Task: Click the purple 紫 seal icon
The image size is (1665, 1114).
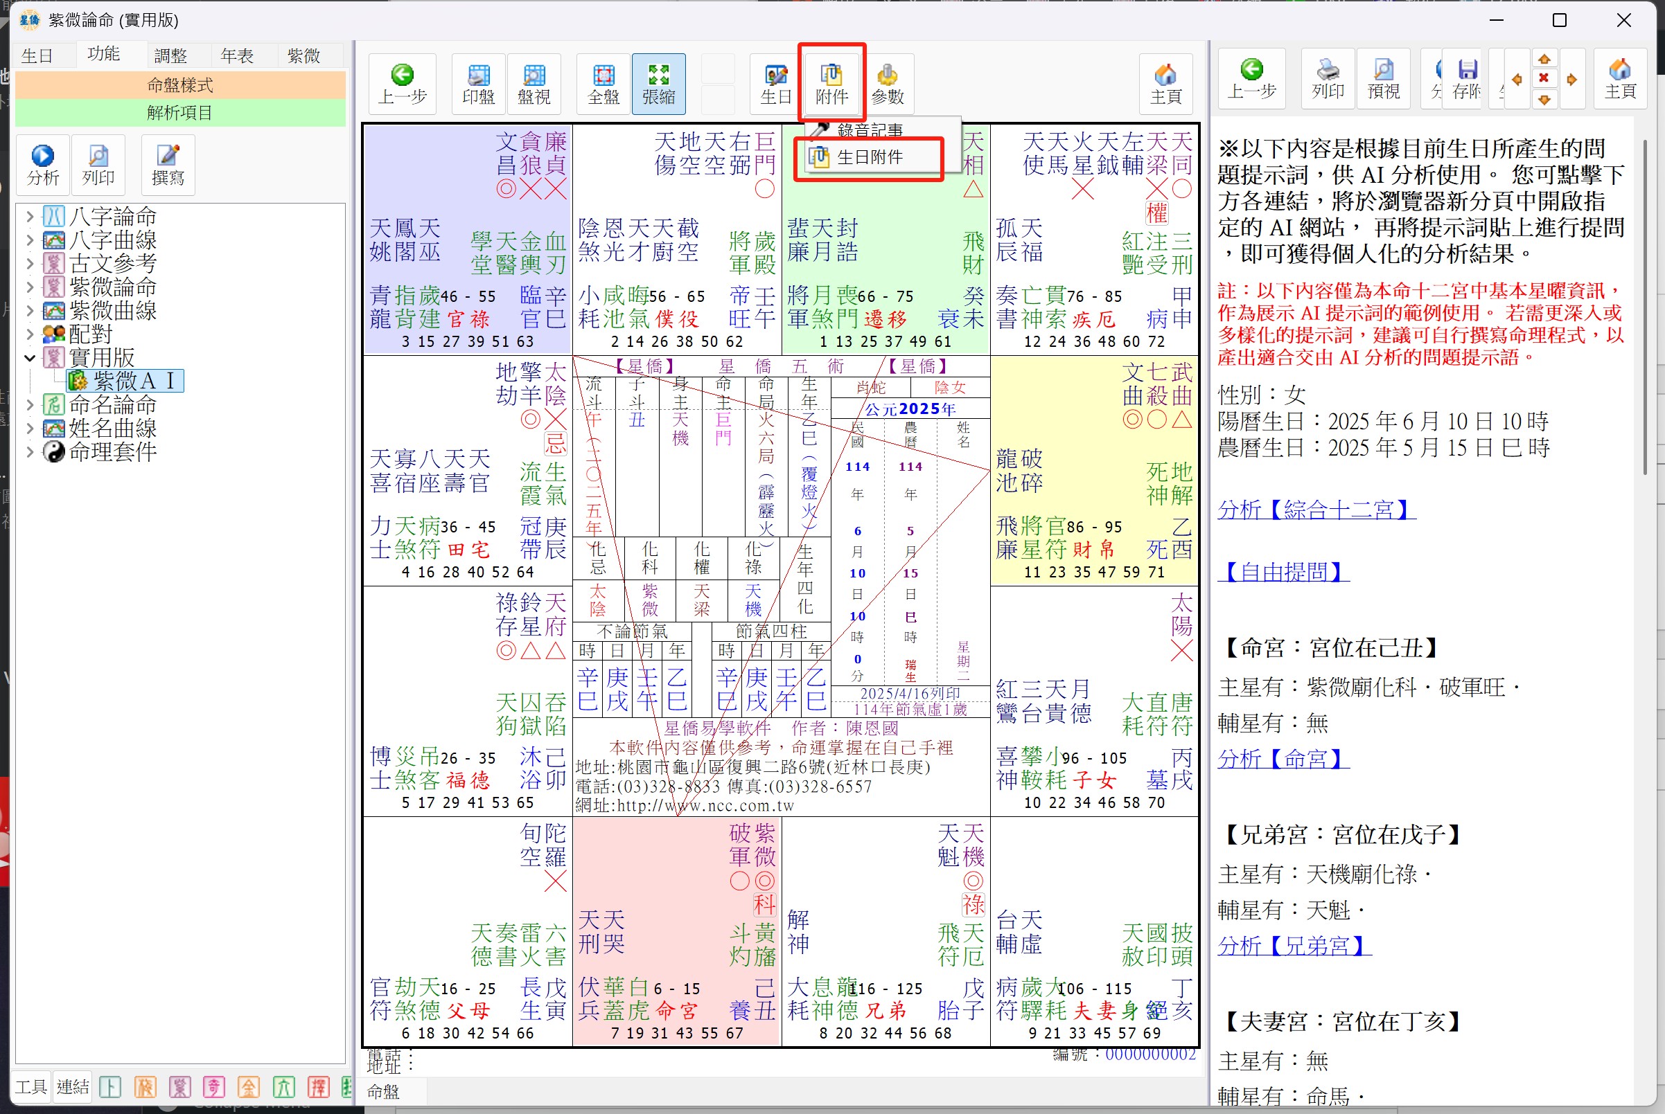Action: tap(179, 1086)
